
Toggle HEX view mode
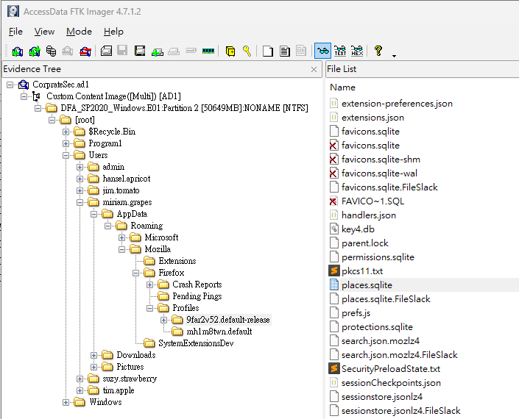pyautogui.click(x=357, y=51)
